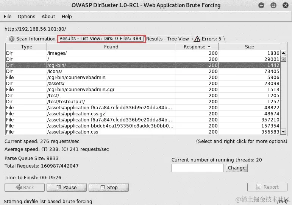
Task: Select /assets/application.css.gz row
Action: point(143,114)
